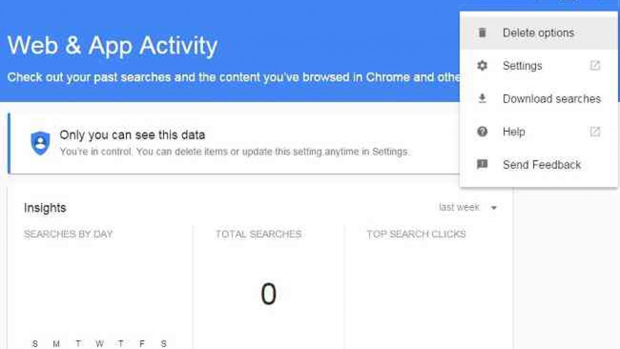Click the gear icon next to Settings

[x=482, y=66]
